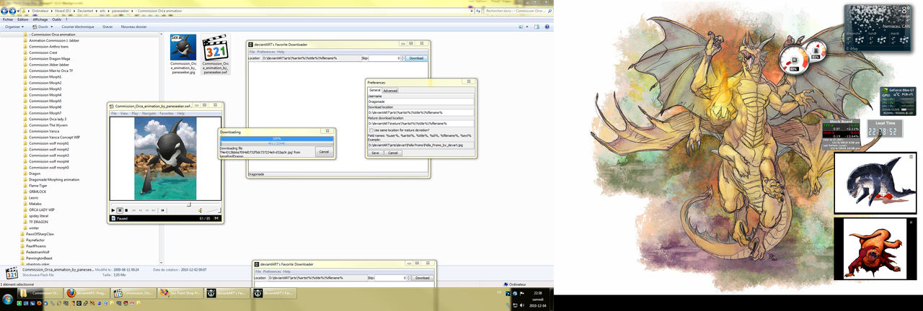Switch to the Advanced tab in Preferences
923x311 pixels.
(390, 91)
